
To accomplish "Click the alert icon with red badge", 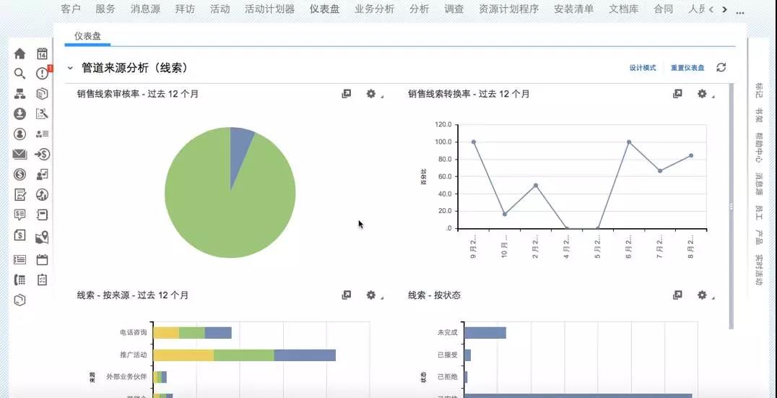I will [x=43, y=73].
